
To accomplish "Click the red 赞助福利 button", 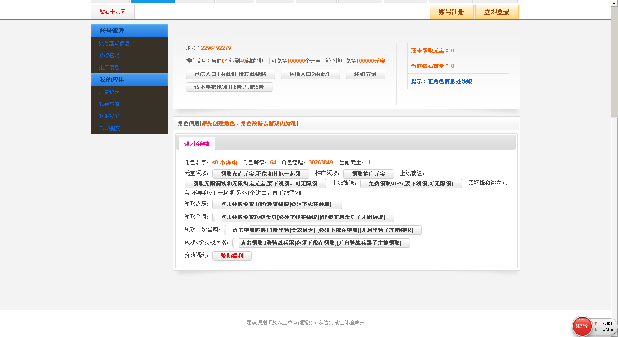I will 232,256.
